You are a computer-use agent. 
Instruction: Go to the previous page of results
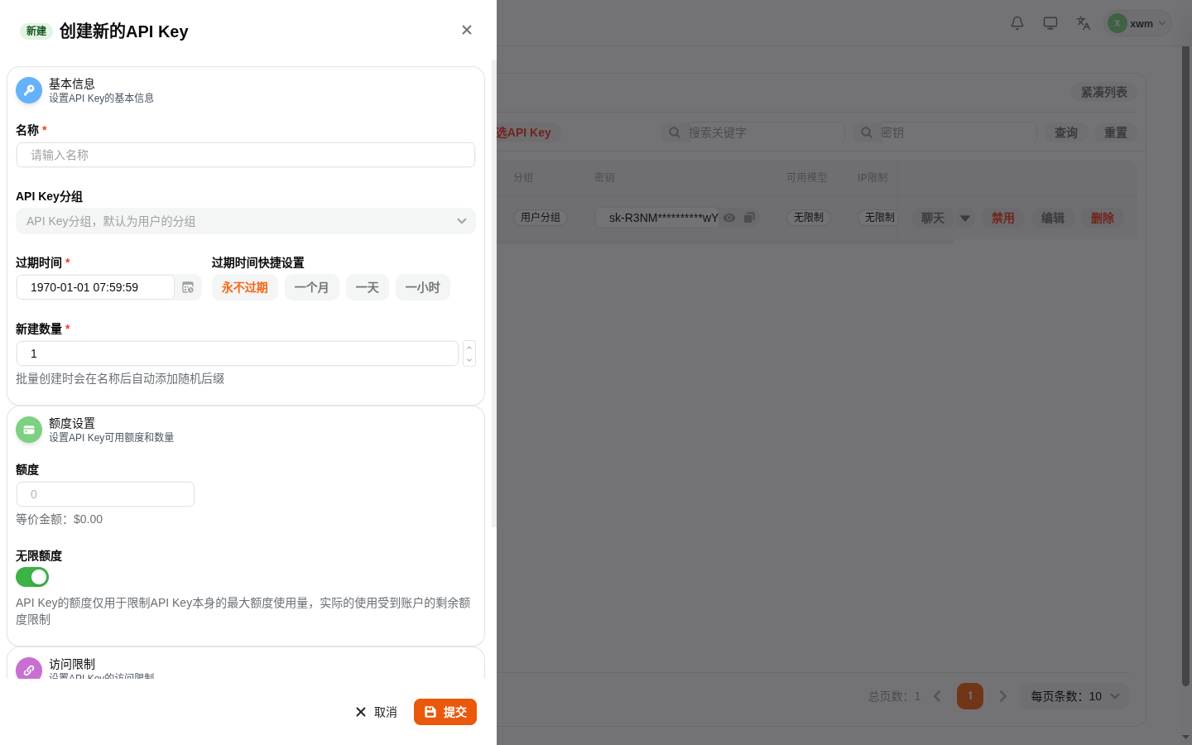tap(937, 696)
